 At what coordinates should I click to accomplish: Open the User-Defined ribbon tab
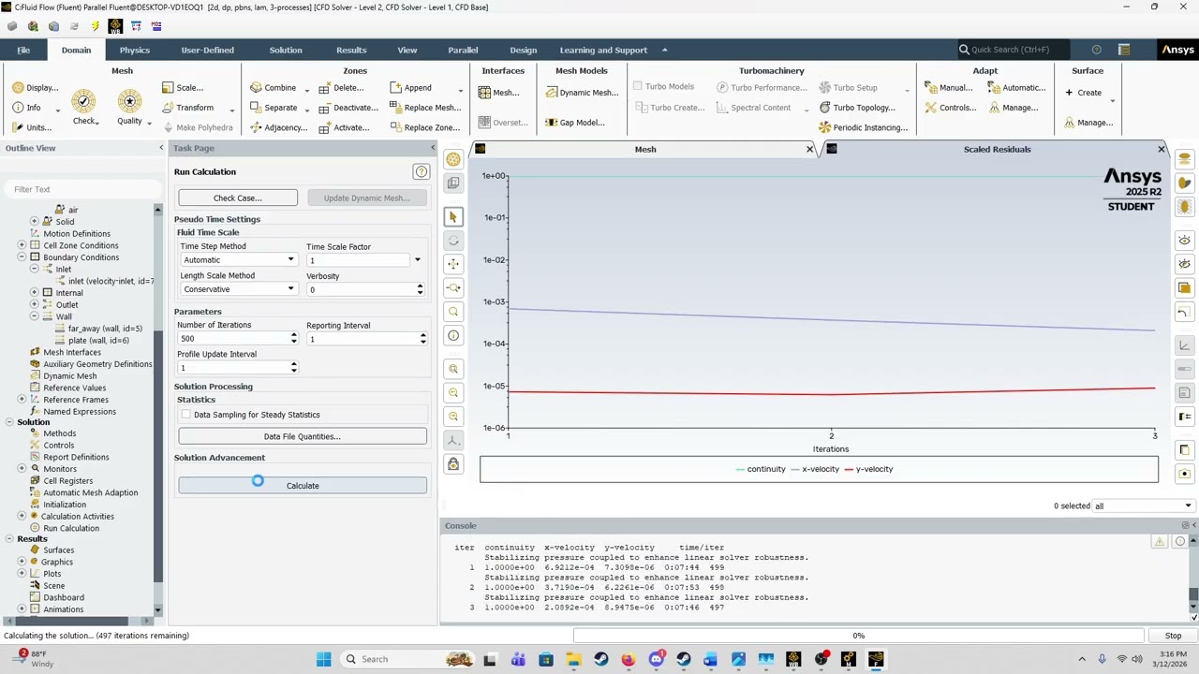(207, 50)
